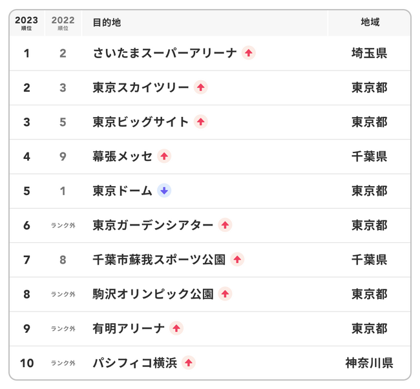420x389 pixels.
Task: Select the 2022 順位 column header
Action: coord(63,23)
